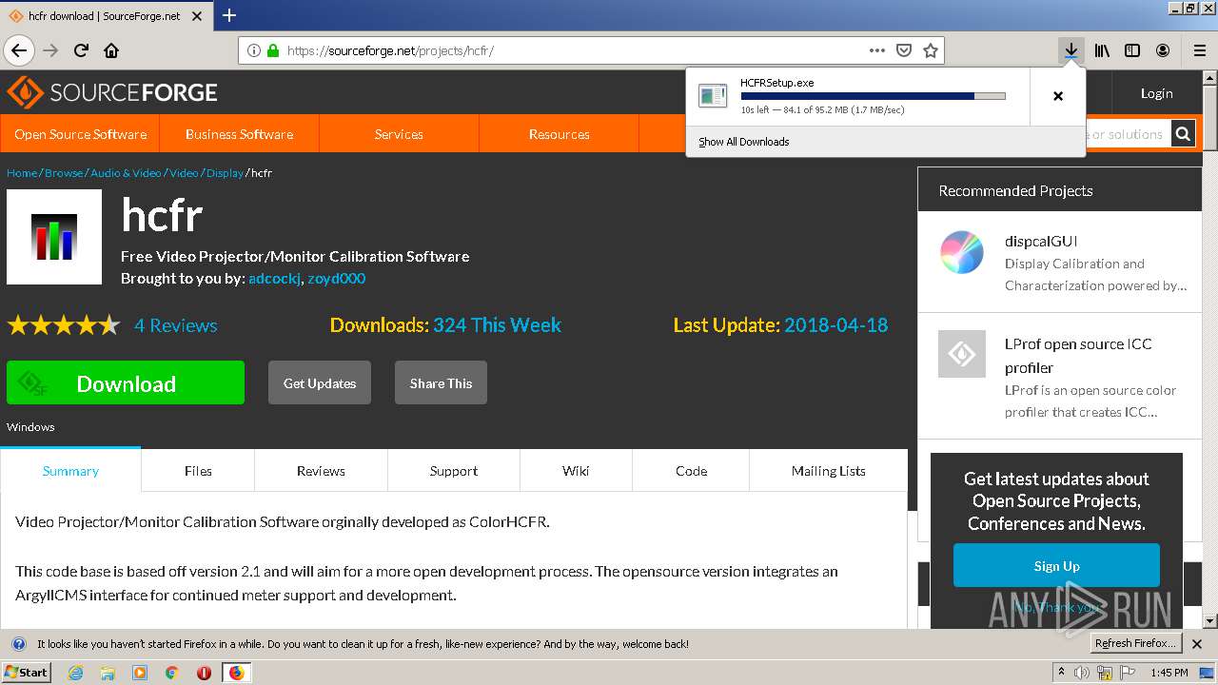Click the site search magnifier button
The height and width of the screenshot is (685, 1218).
click(1183, 134)
